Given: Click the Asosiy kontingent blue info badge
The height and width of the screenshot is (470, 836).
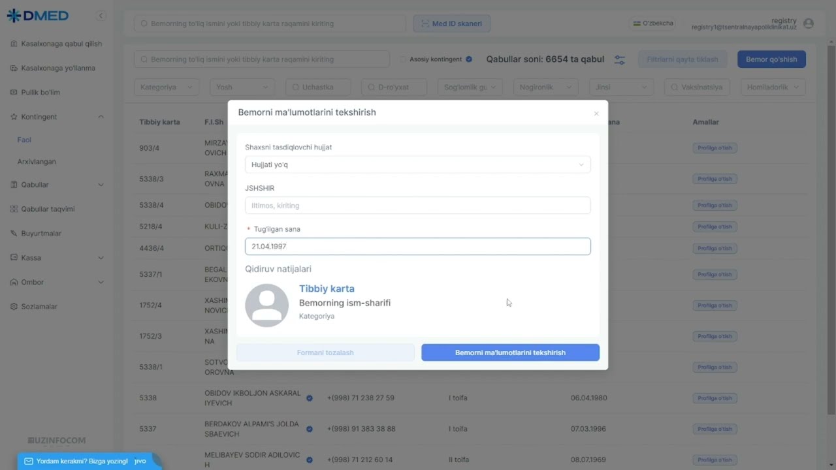Looking at the screenshot, I should coord(469,59).
